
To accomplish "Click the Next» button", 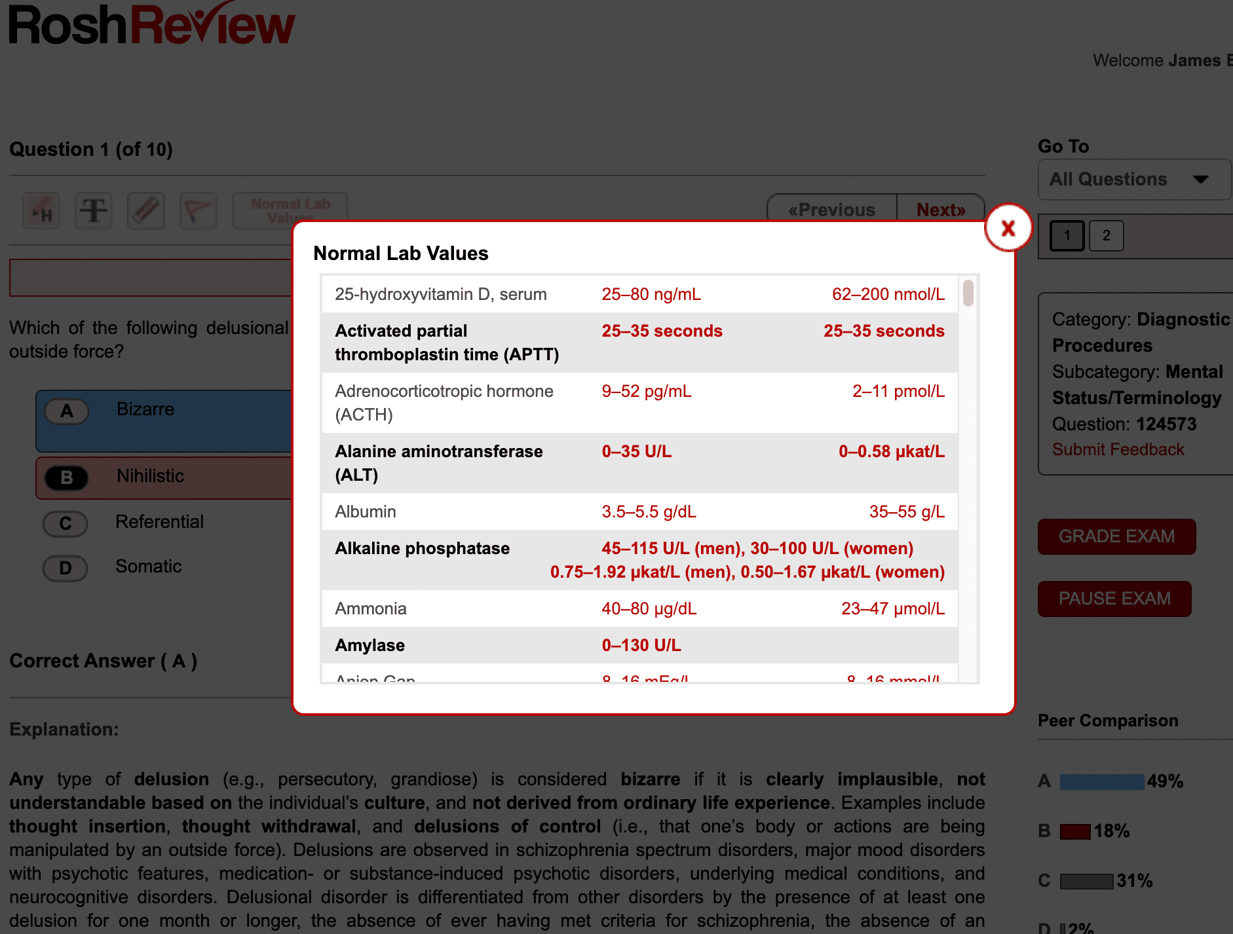I will (x=940, y=210).
